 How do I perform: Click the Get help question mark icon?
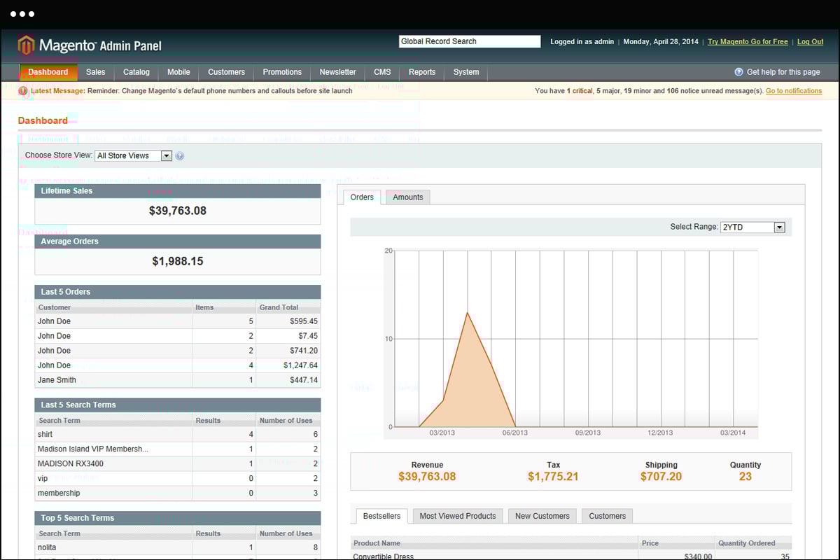tap(738, 72)
